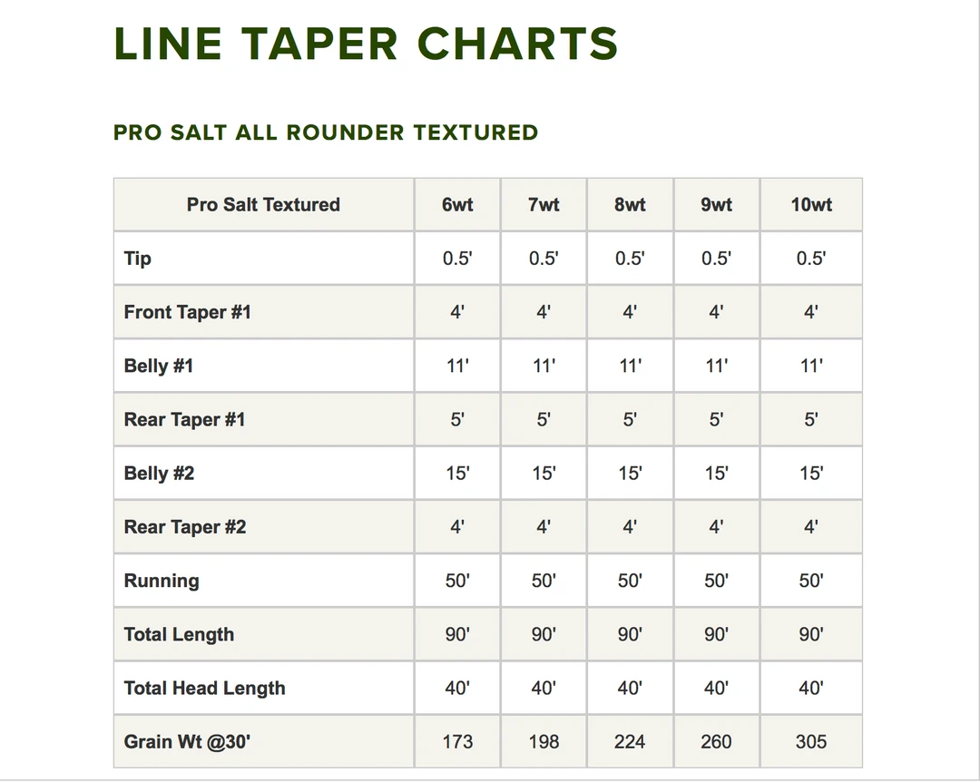Click the 'Pro Salt All Rounder Textured' subheading
Image resolution: width=980 pixels, height=782 pixels.
(x=326, y=132)
